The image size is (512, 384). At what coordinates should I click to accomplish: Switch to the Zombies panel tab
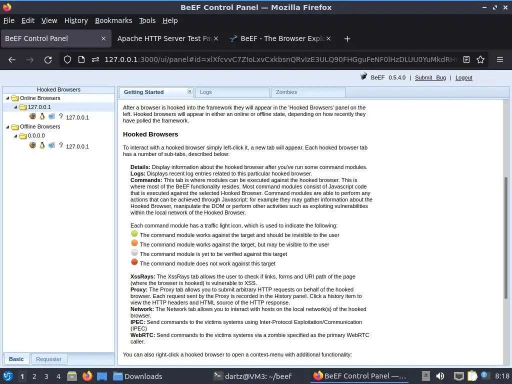[308, 92]
